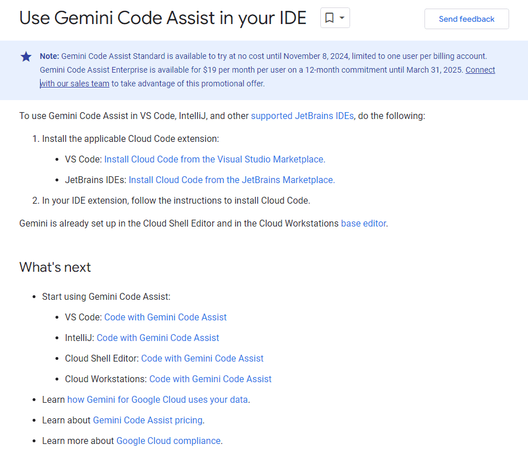Open the Cloud Workstations Gemini Code Assist link

210,379
